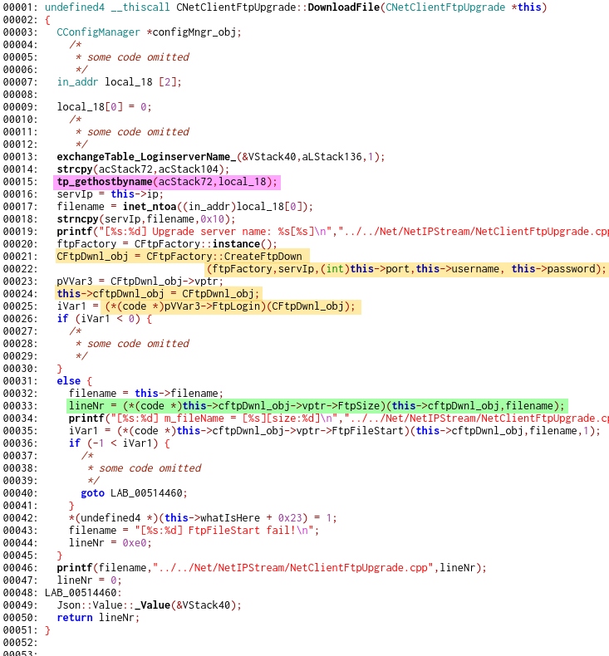Click the goto LAB_00514460 statement

coord(134,493)
